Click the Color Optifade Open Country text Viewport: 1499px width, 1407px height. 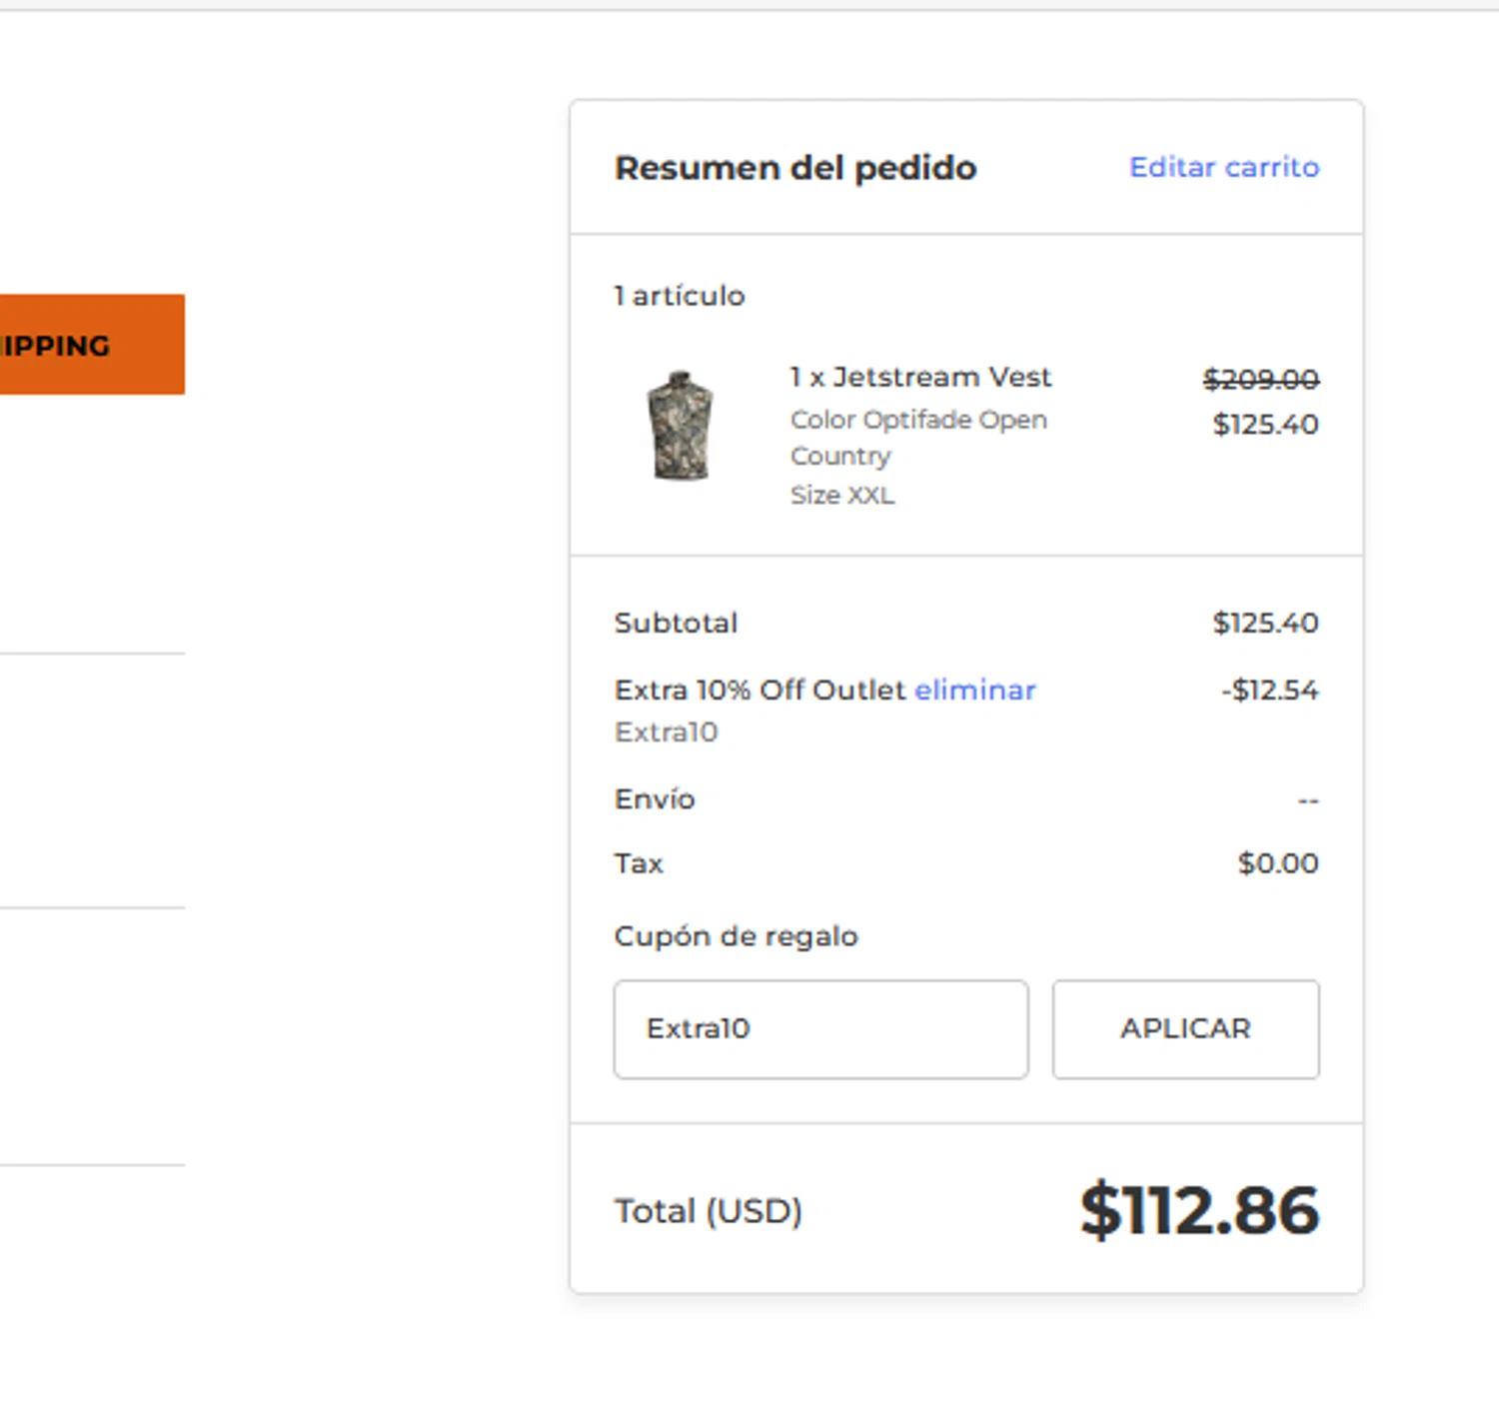click(x=918, y=438)
